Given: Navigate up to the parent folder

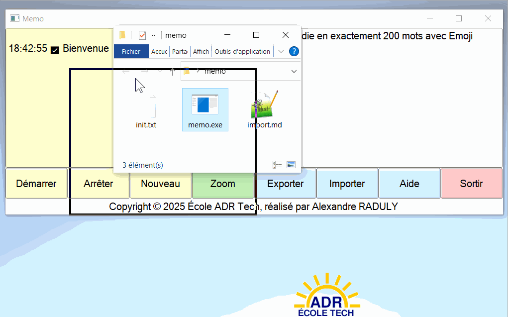Looking at the screenshot, I should [x=172, y=71].
